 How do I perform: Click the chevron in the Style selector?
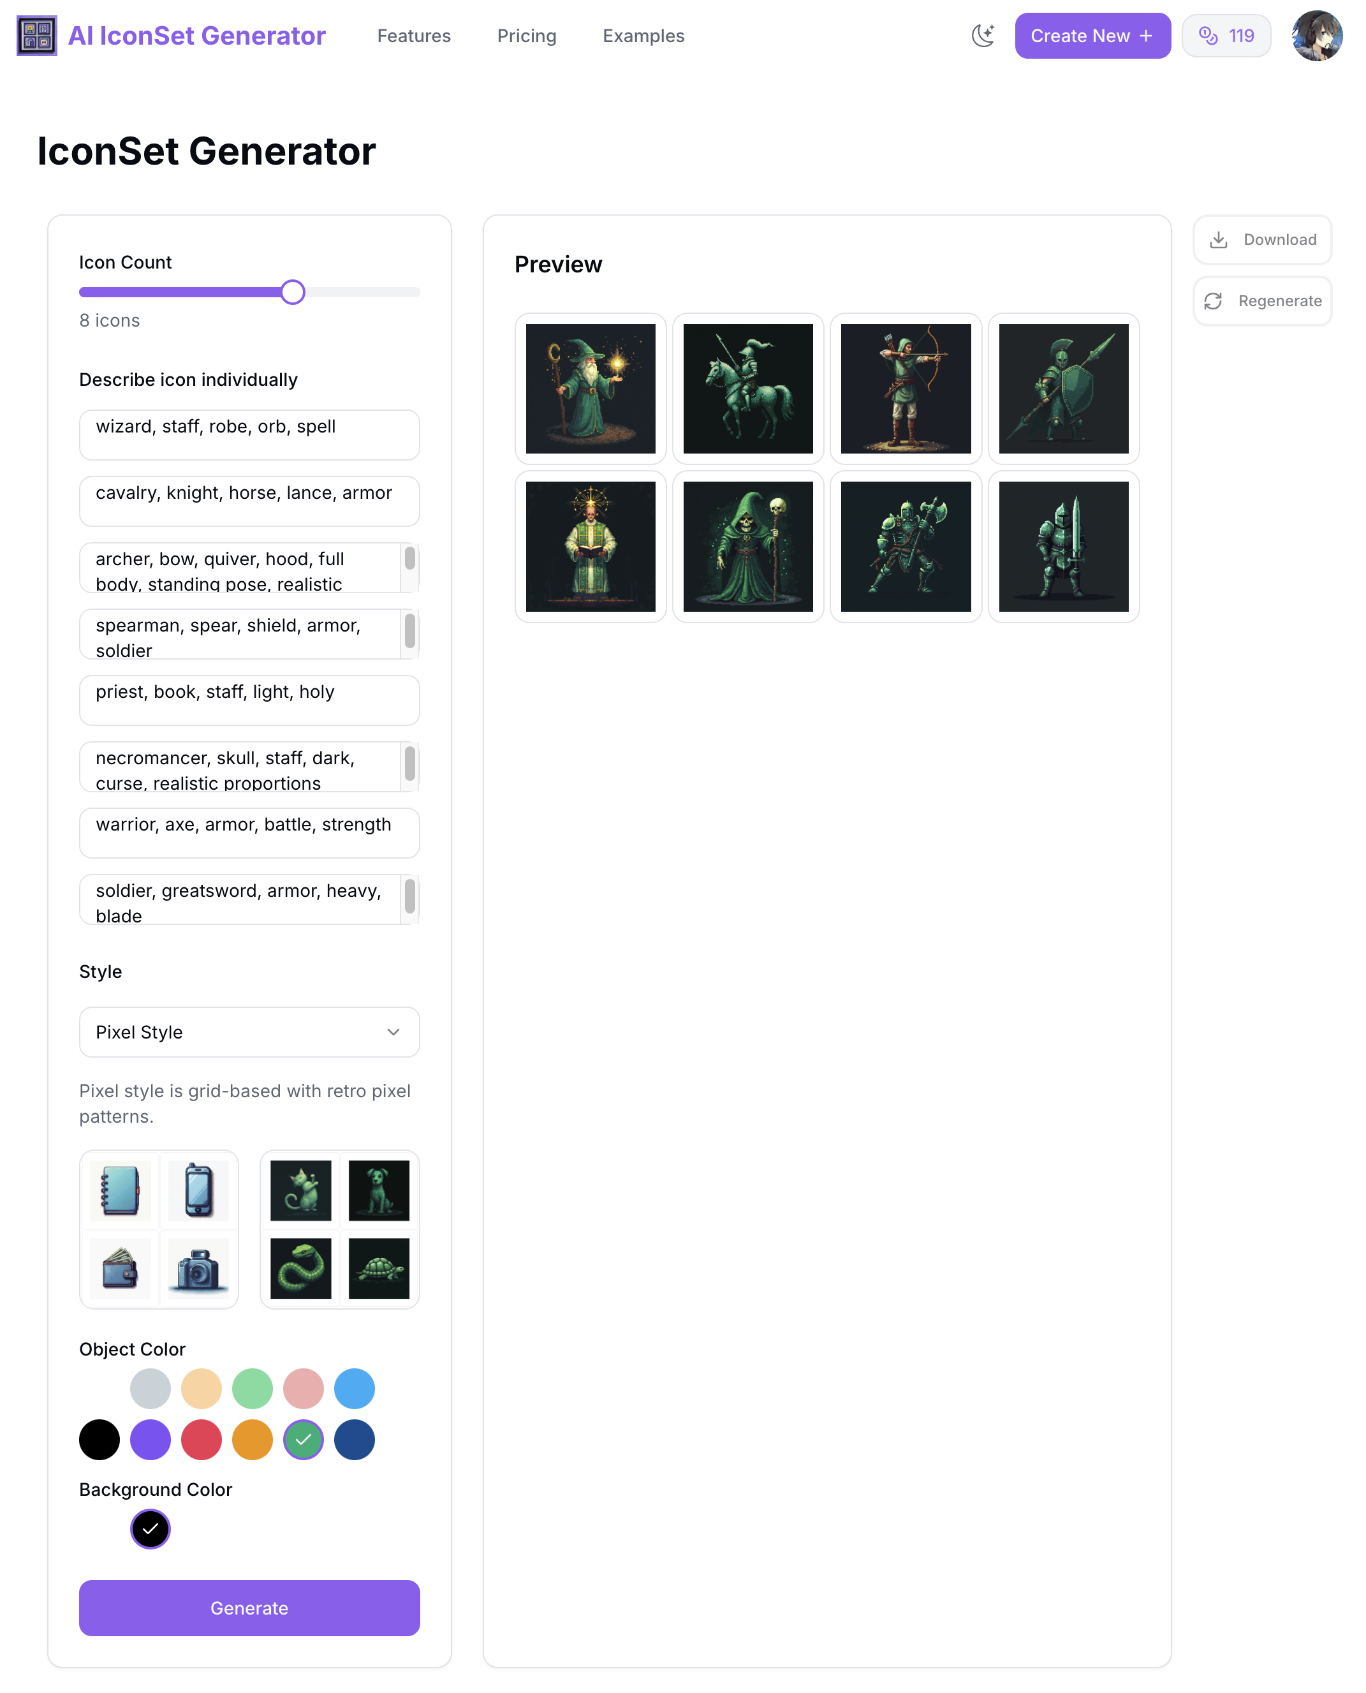(393, 1031)
